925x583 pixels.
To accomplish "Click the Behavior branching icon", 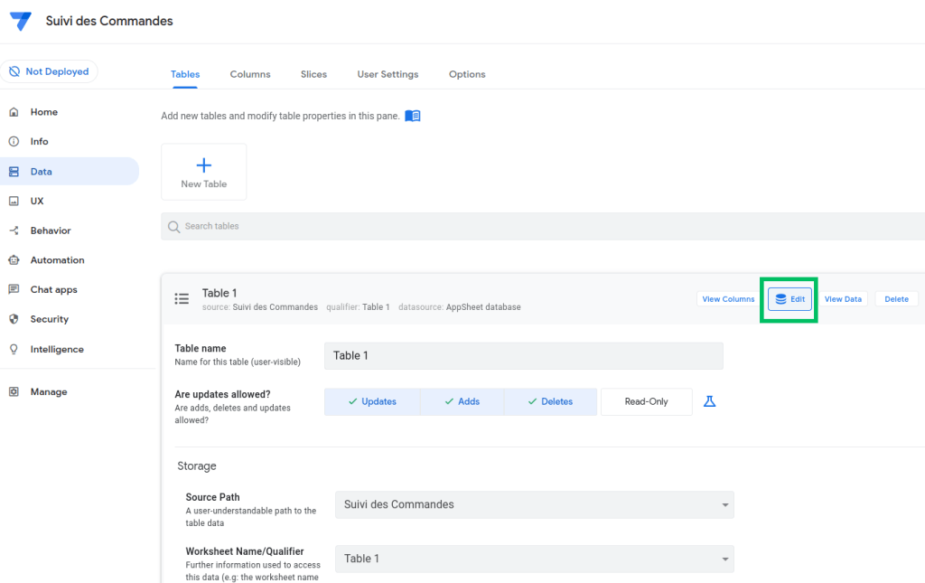I will 14,230.
